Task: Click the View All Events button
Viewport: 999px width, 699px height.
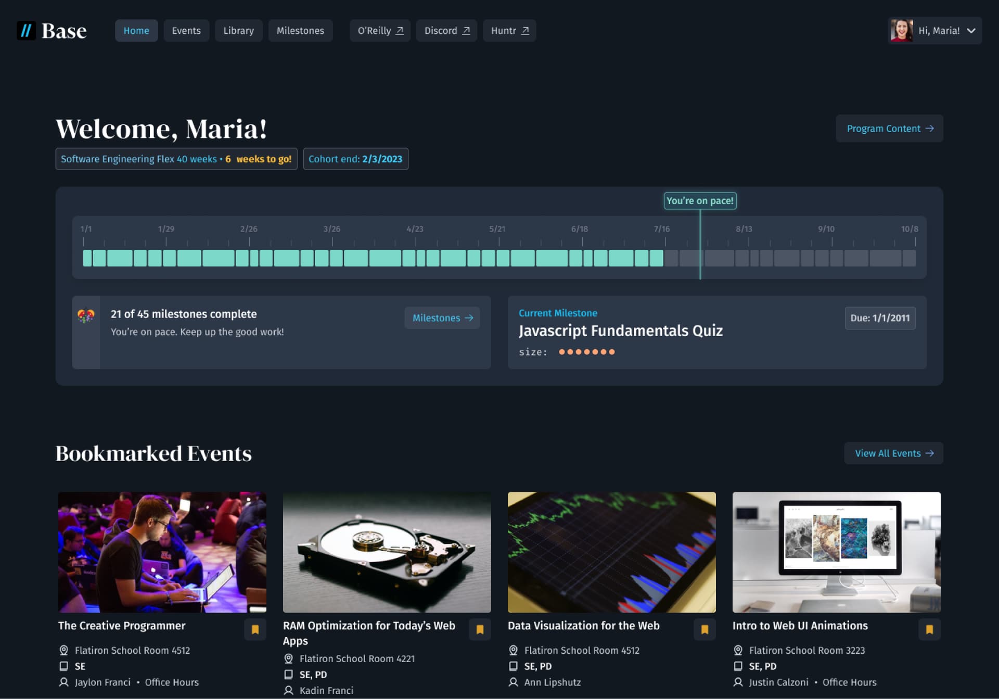Action: (x=893, y=453)
